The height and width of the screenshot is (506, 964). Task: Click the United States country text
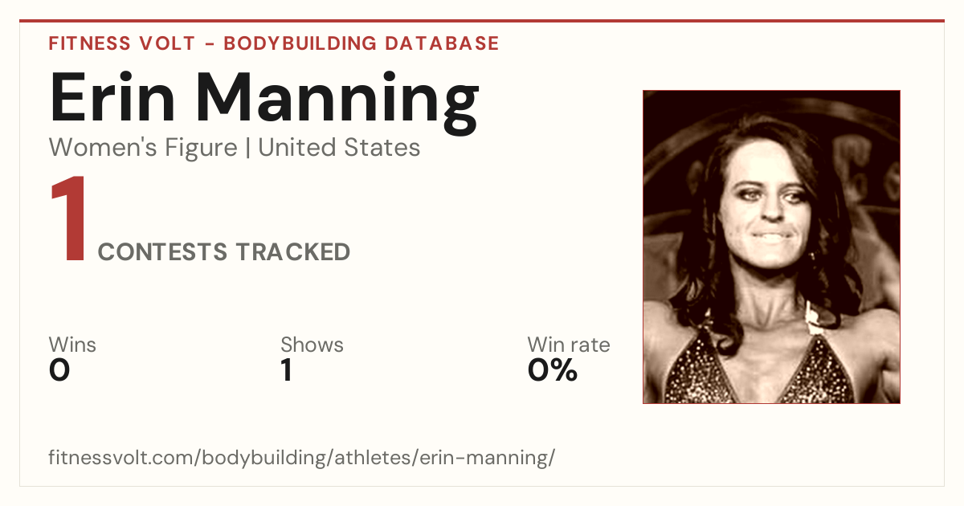pyautogui.click(x=339, y=148)
